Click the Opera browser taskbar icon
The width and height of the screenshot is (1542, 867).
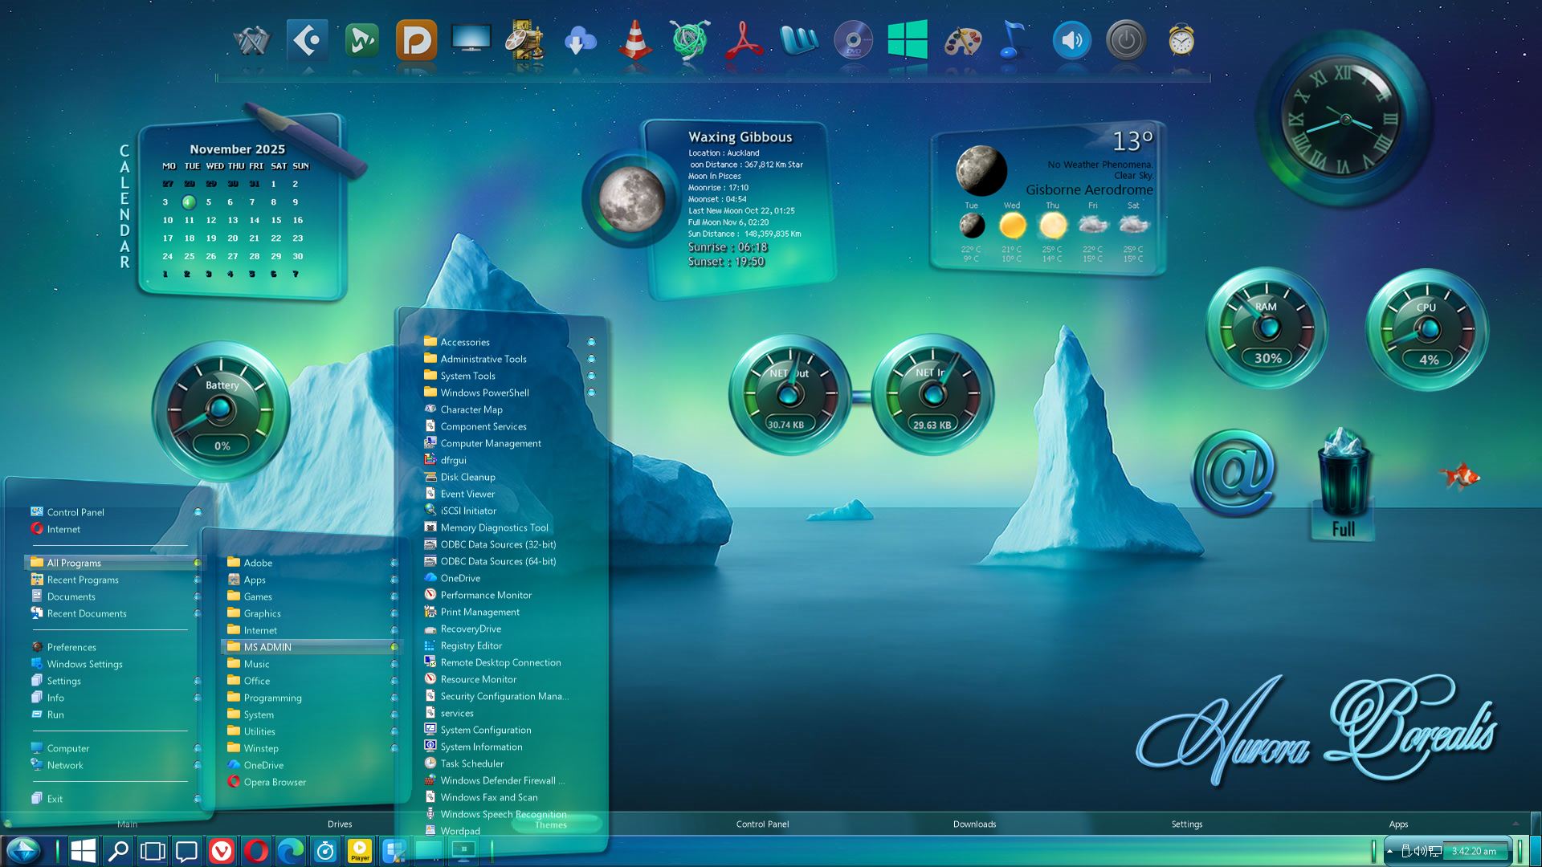pos(256,851)
